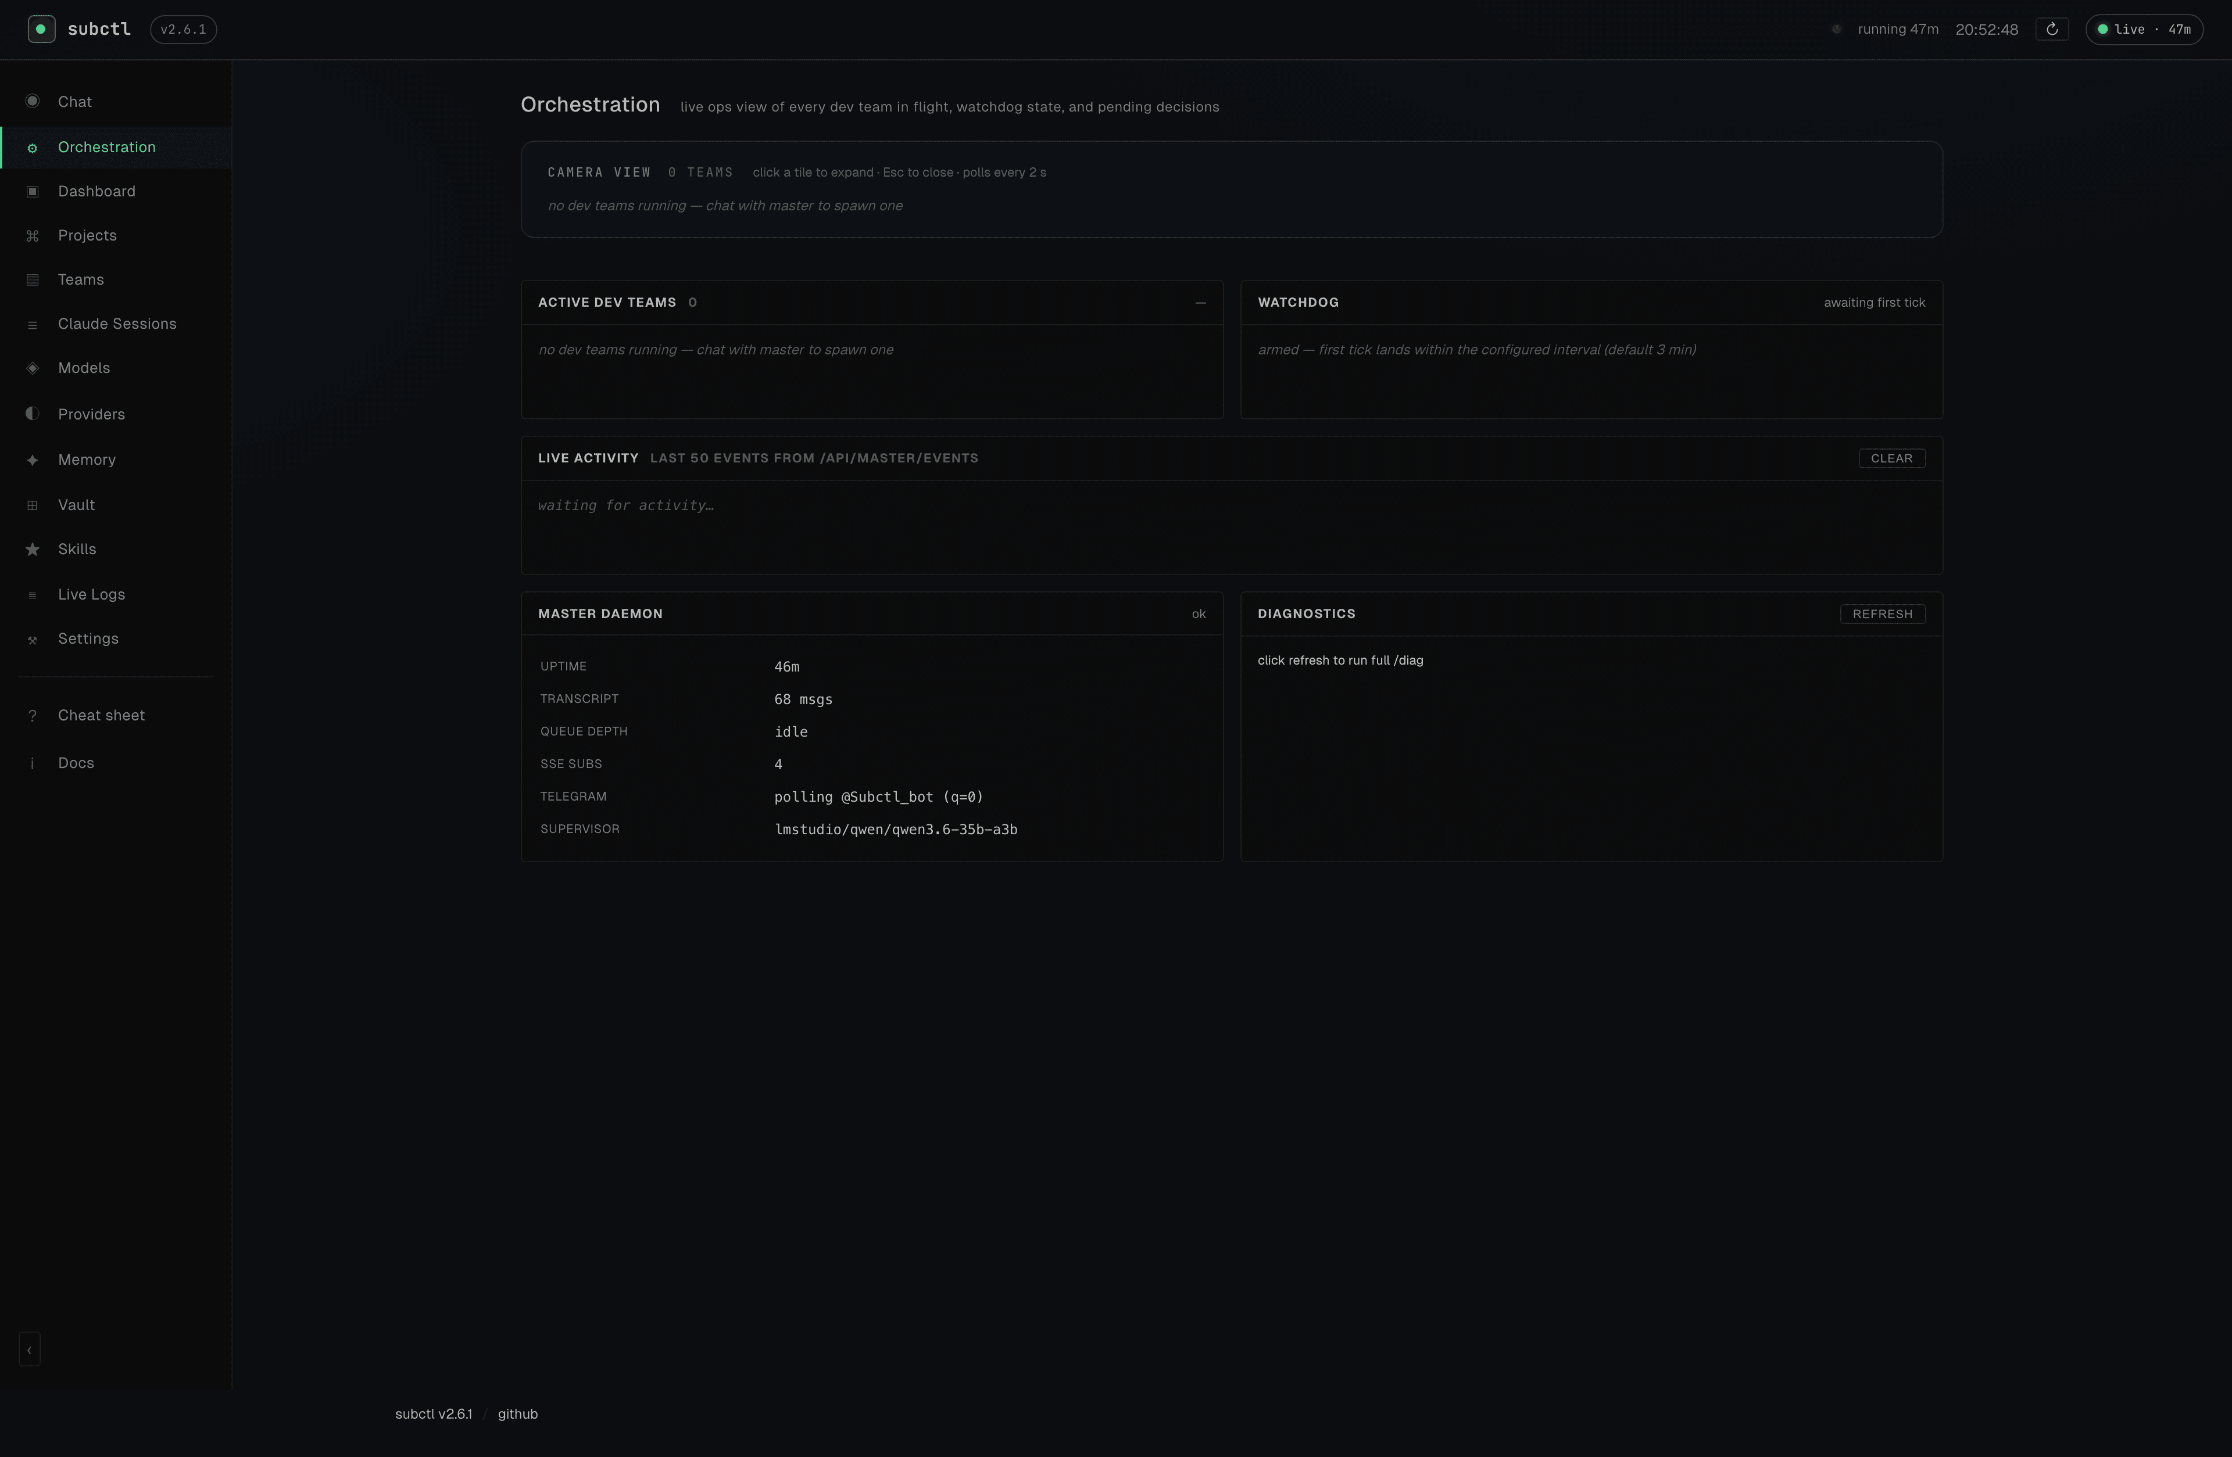Switch to the Models page

115,368
